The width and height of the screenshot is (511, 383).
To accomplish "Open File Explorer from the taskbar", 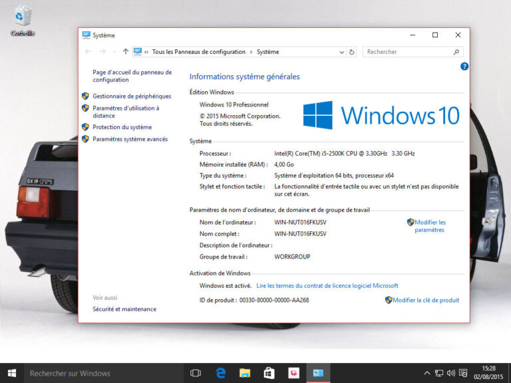I will click(x=245, y=373).
